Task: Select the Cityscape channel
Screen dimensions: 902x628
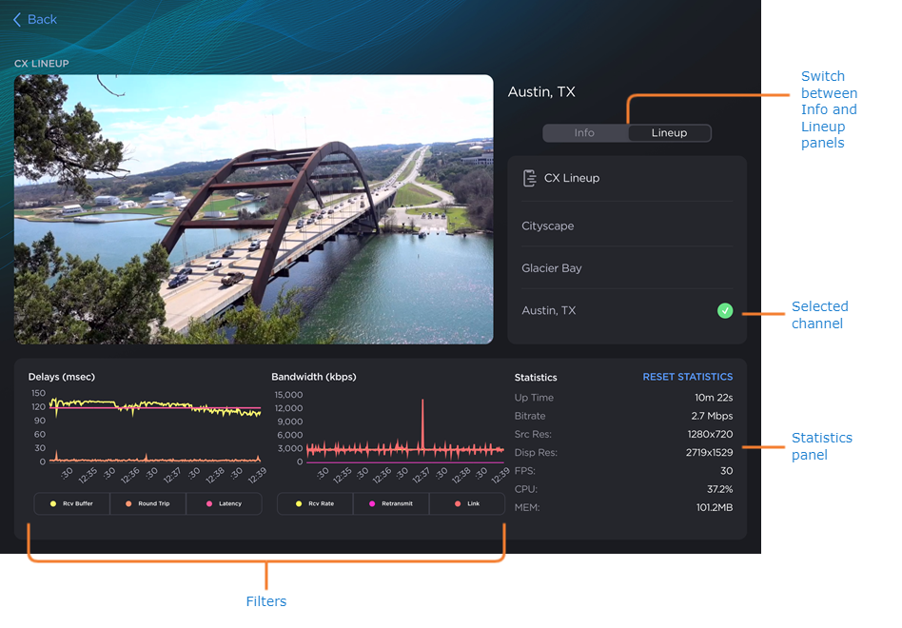Action: [x=626, y=226]
